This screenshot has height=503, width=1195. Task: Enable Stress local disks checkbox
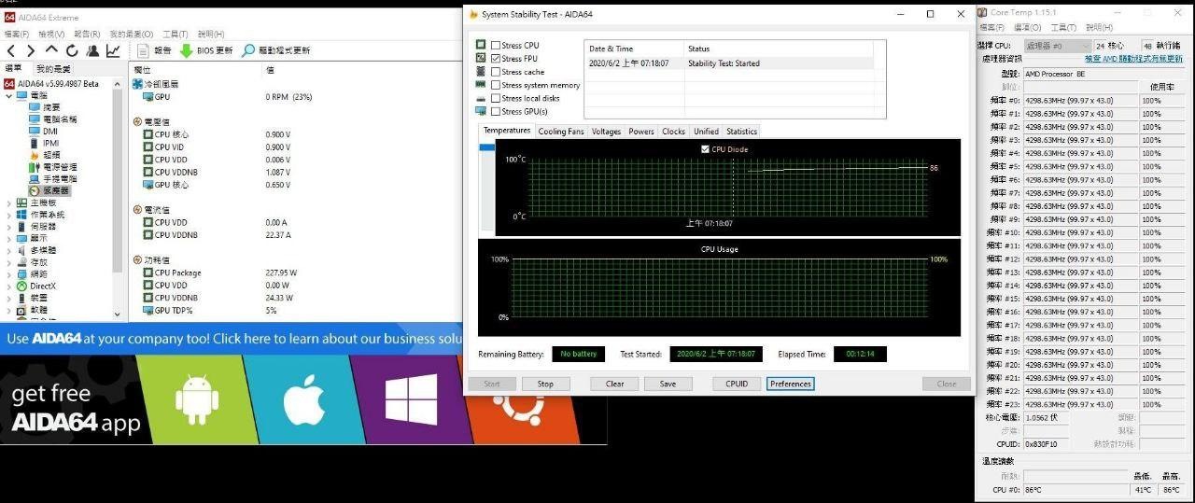pyautogui.click(x=496, y=98)
